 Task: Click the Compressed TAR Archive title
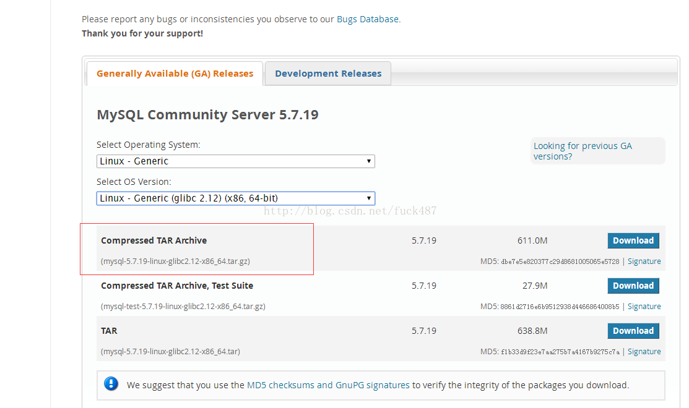tap(154, 240)
